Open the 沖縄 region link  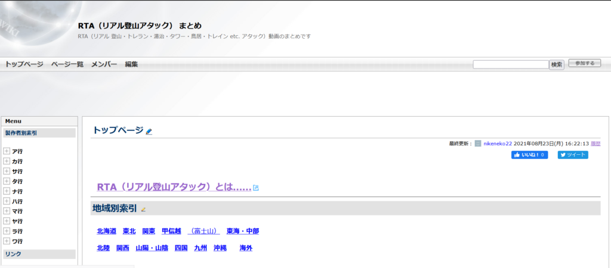[220, 248]
